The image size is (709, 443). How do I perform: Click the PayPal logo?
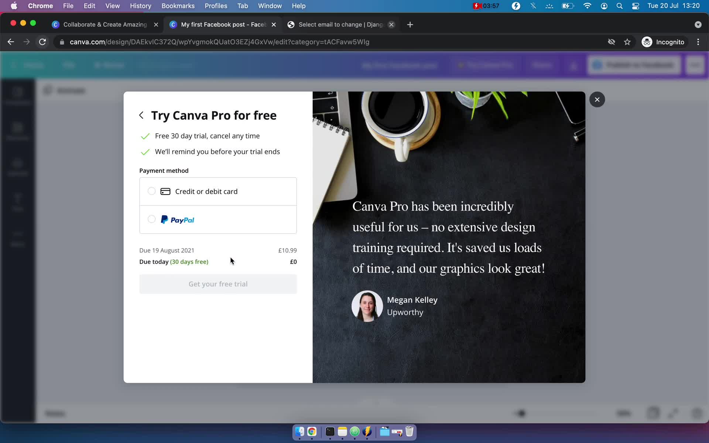[x=177, y=220]
